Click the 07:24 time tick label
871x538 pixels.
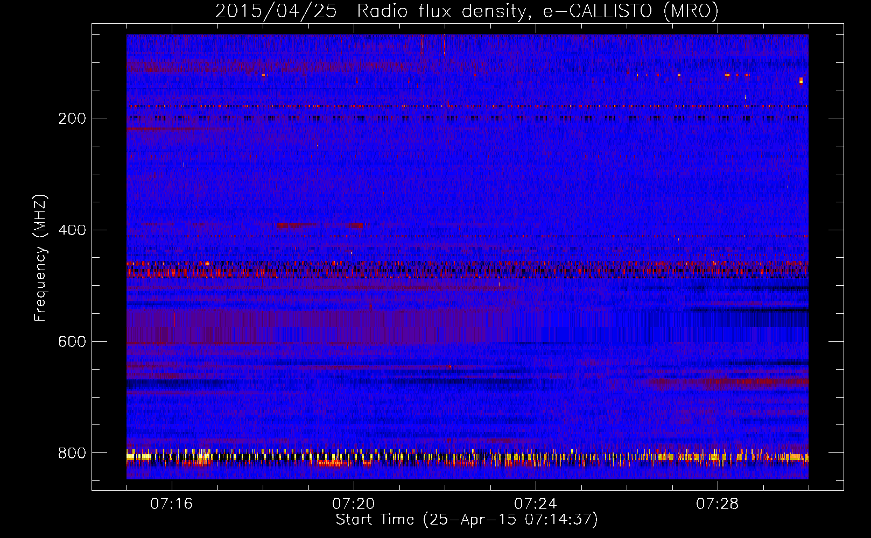(x=536, y=504)
